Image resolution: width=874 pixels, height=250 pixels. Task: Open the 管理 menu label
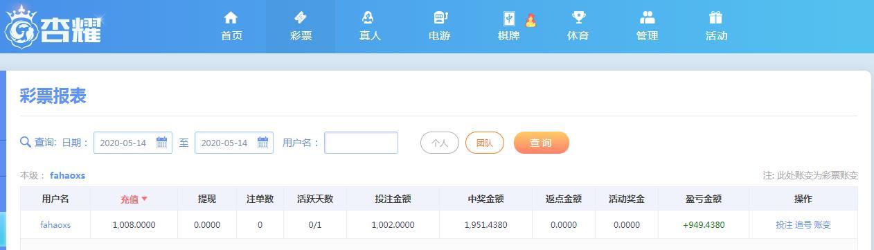pyautogui.click(x=648, y=36)
